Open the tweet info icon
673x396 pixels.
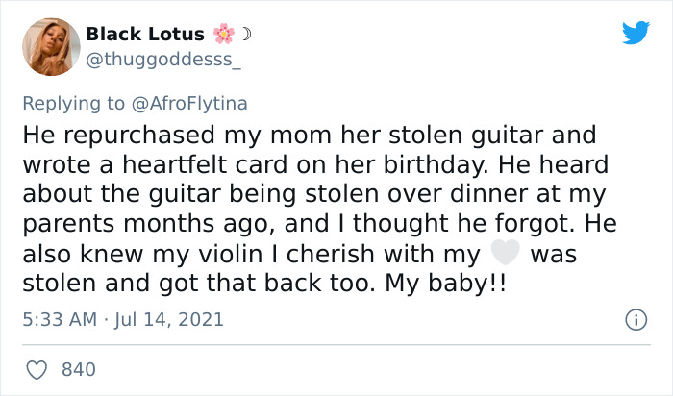[x=635, y=317]
